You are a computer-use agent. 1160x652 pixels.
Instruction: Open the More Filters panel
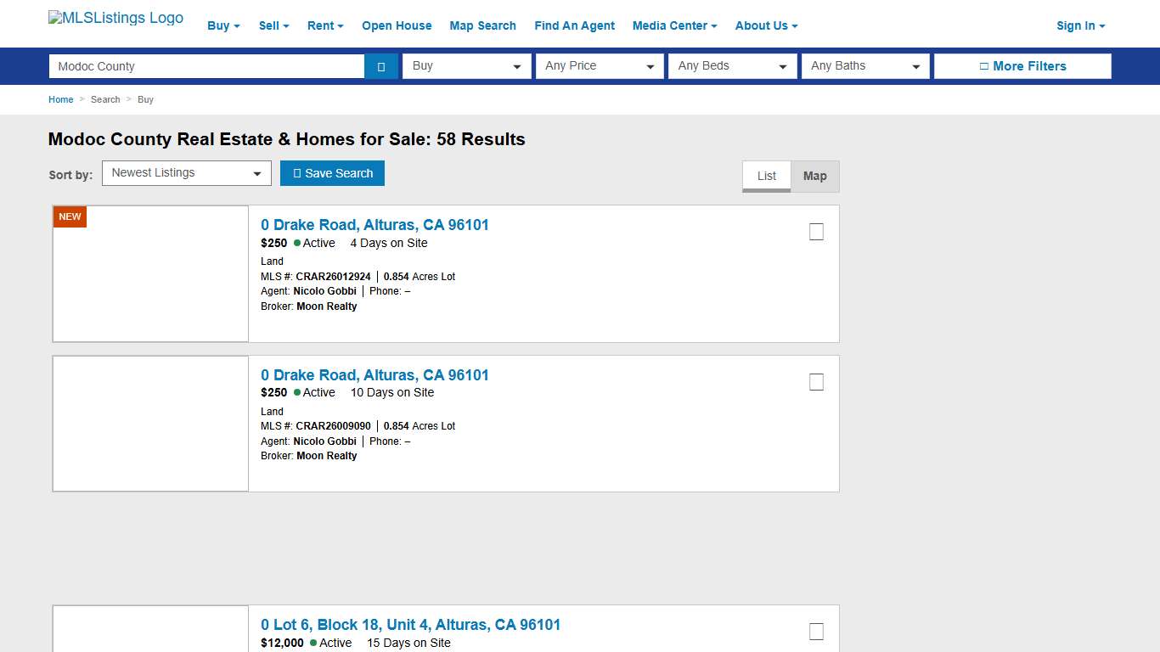(1022, 65)
